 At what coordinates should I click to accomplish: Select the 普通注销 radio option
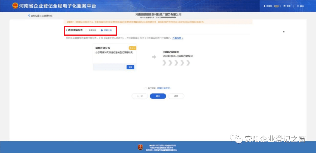point(86,30)
